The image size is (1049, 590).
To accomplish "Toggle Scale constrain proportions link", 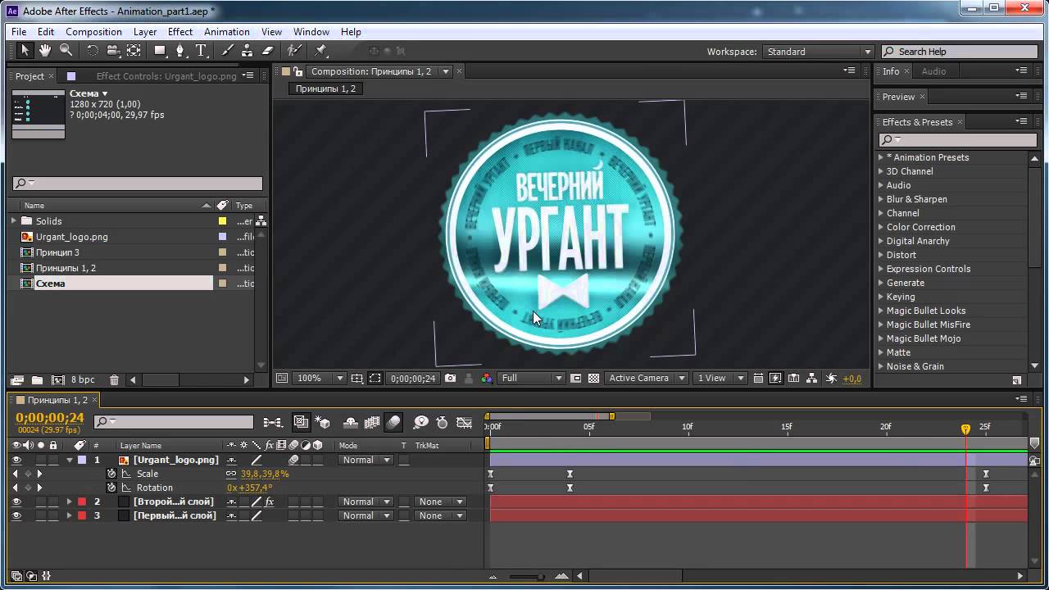I will [232, 474].
